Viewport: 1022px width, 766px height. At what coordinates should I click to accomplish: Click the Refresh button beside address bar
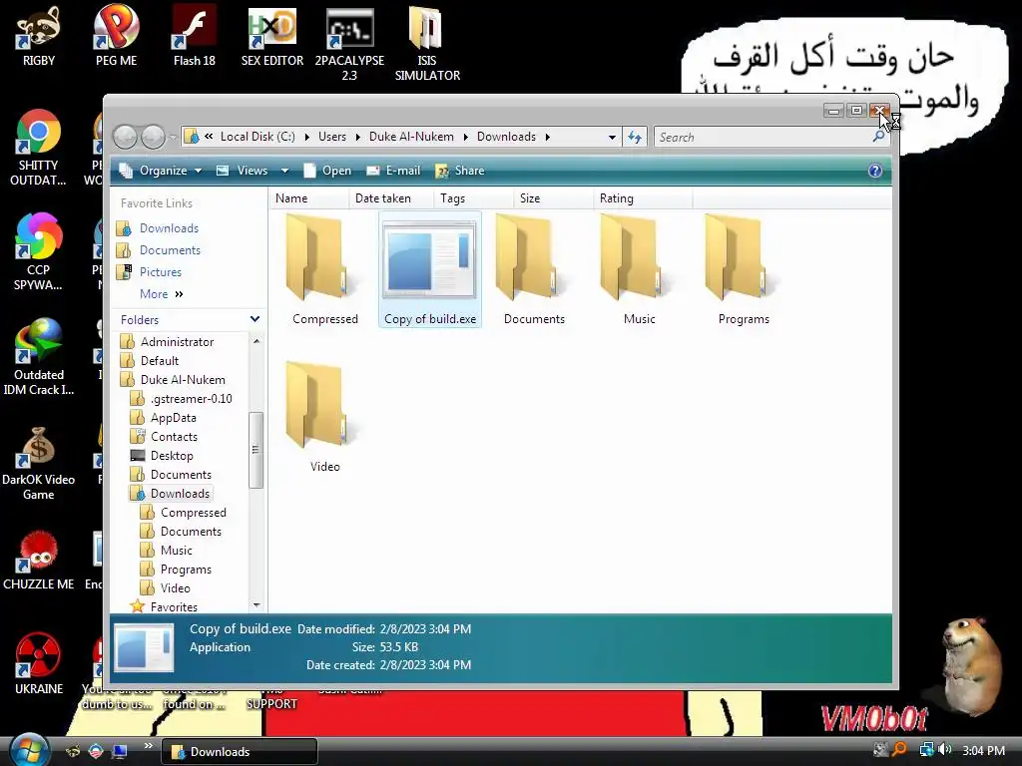(x=634, y=137)
